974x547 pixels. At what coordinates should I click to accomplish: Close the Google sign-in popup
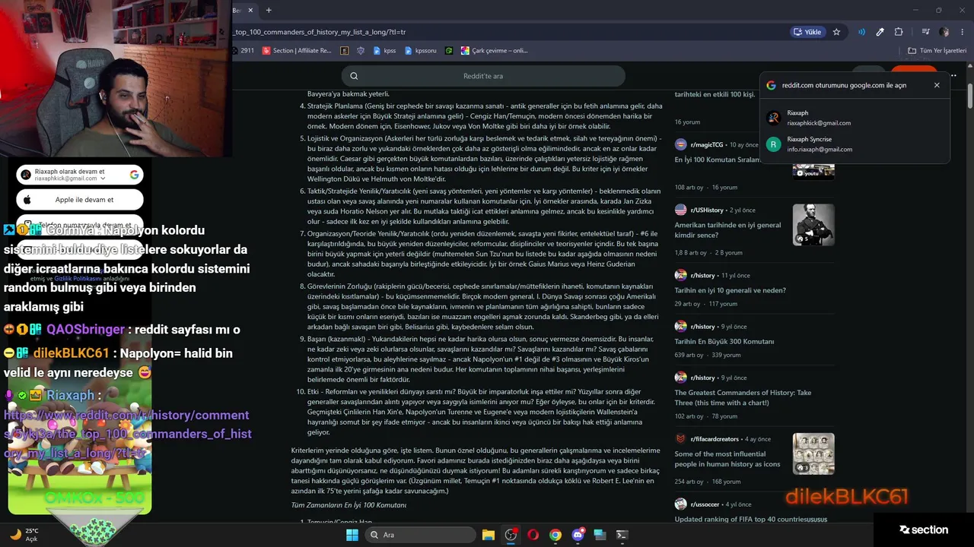click(937, 85)
